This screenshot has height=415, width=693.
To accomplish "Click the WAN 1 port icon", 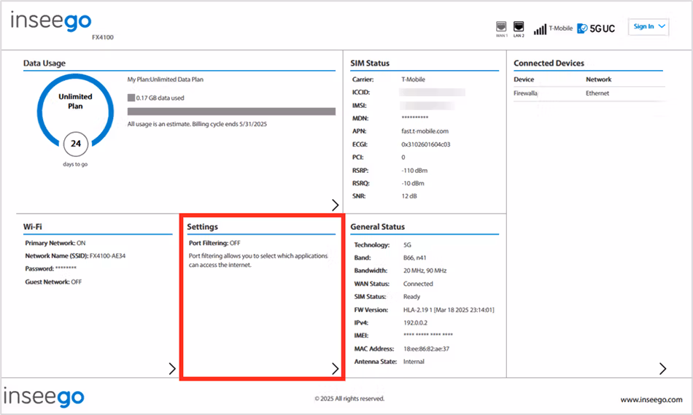I will [500, 26].
